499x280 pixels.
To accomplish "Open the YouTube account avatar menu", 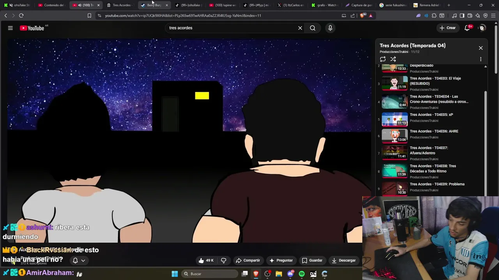I will pos(482,28).
